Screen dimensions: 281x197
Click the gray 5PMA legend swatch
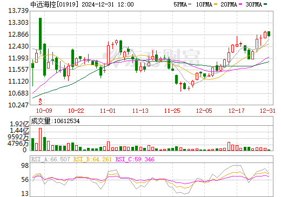point(190,4)
